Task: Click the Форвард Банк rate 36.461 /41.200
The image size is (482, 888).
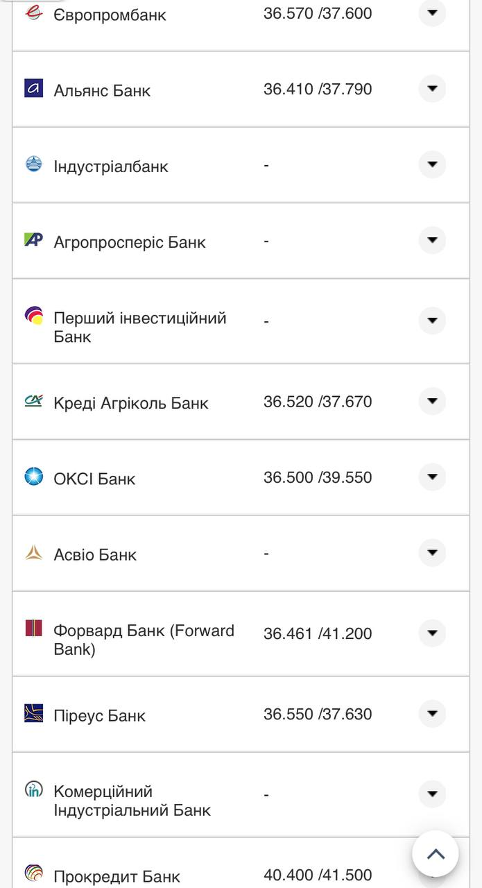Action: point(318,633)
